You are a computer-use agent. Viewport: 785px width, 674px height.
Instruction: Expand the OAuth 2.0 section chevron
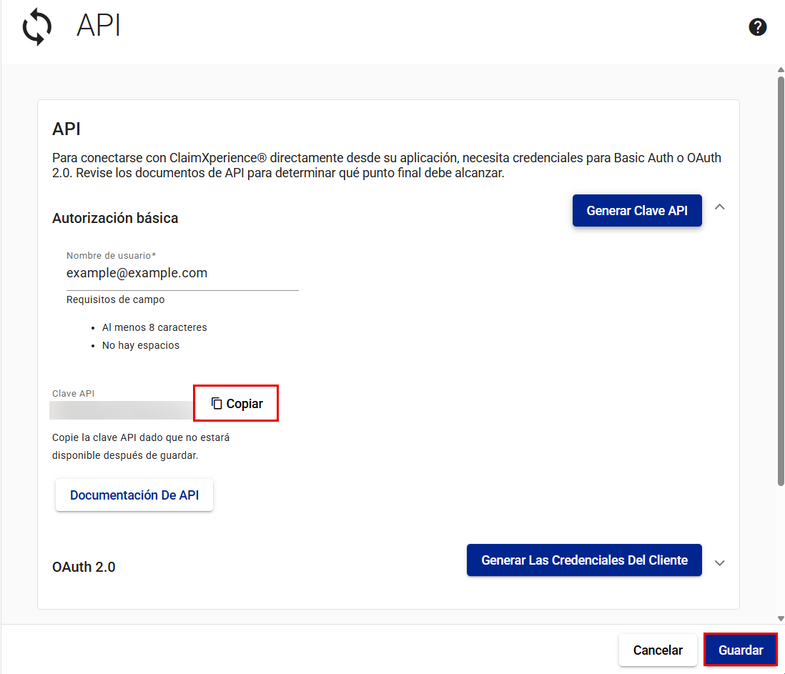[720, 563]
